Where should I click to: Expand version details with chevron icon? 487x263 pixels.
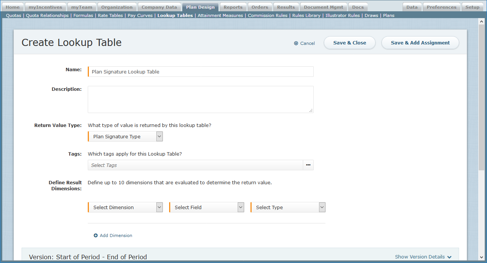click(x=449, y=257)
